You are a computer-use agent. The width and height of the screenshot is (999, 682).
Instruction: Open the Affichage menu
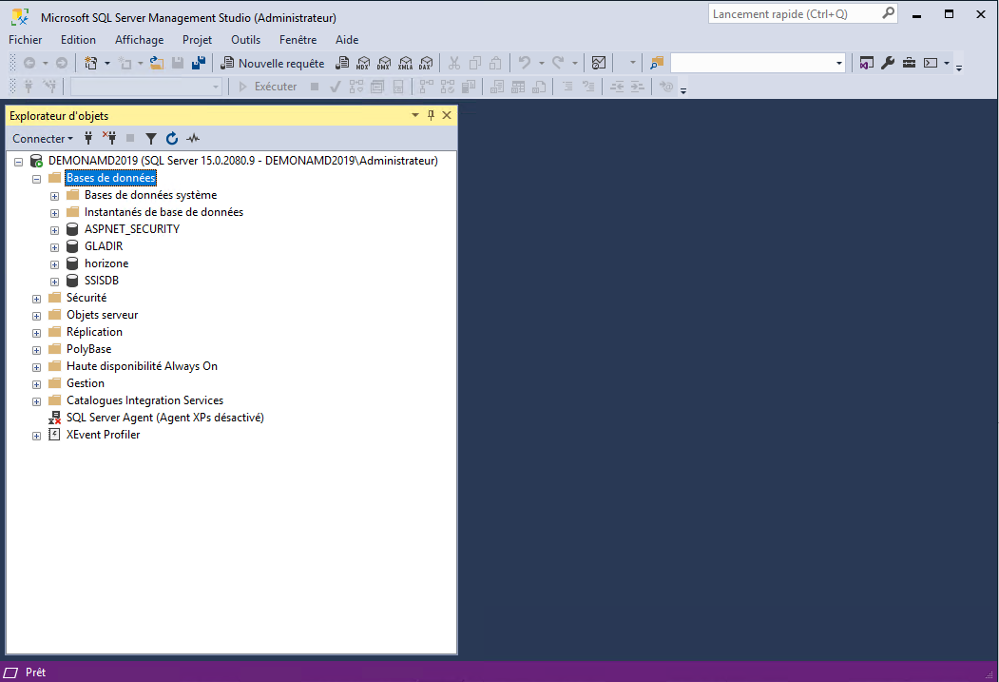(139, 40)
